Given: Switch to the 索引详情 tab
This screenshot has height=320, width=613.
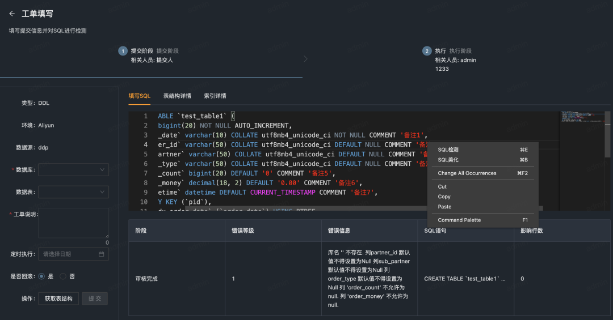Looking at the screenshot, I should pyautogui.click(x=215, y=96).
